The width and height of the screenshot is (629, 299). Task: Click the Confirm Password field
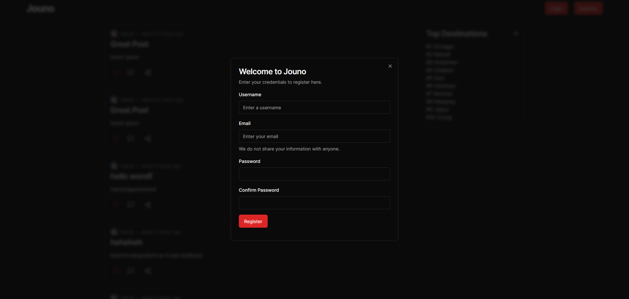(314, 203)
